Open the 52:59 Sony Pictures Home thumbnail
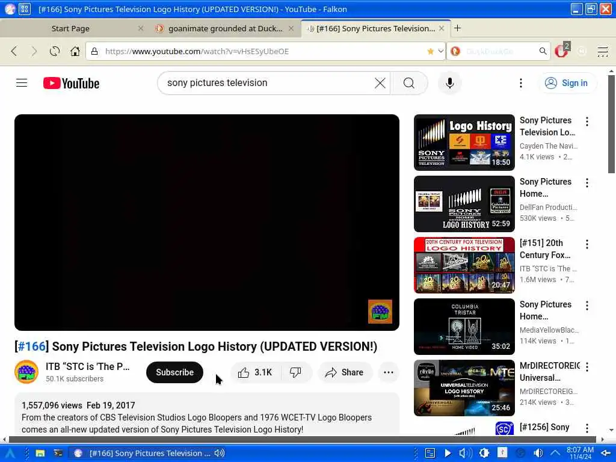Image resolution: width=616 pixels, height=462 pixels. click(x=464, y=204)
